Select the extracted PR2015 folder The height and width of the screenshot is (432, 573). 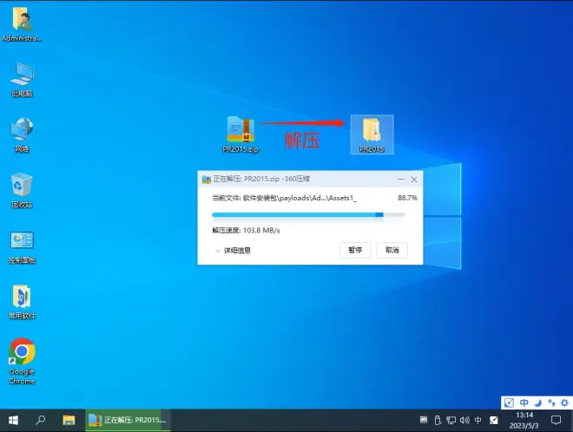(x=372, y=130)
